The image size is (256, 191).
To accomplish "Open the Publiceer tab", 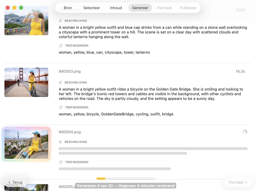I will coord(188,8).
